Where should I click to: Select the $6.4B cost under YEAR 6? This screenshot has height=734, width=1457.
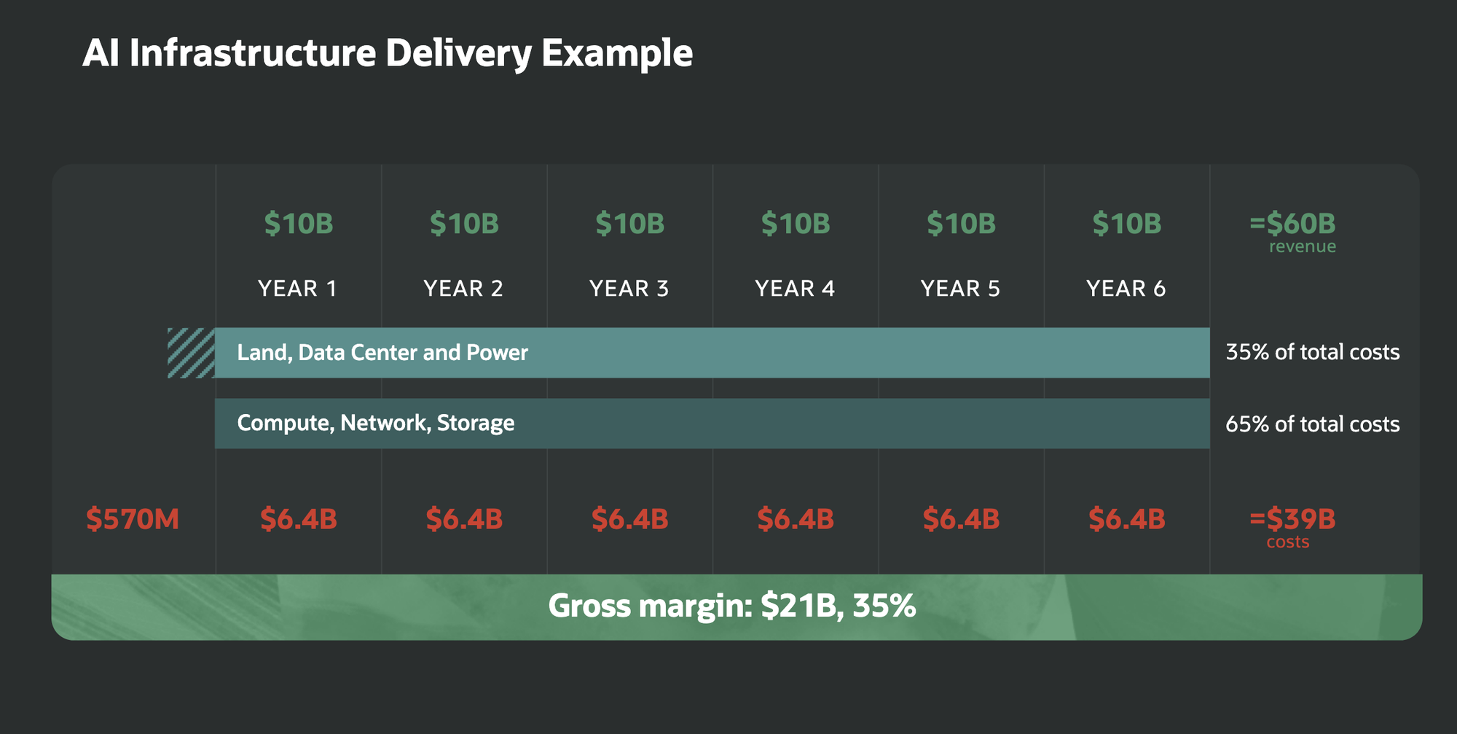[1127, 519]
